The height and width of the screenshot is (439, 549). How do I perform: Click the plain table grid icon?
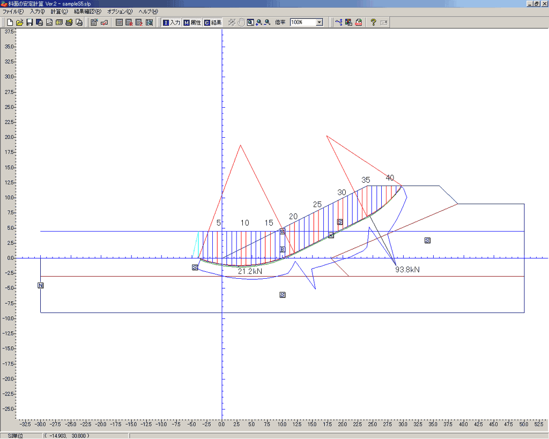pyautogui.click(x=119, y=23)
